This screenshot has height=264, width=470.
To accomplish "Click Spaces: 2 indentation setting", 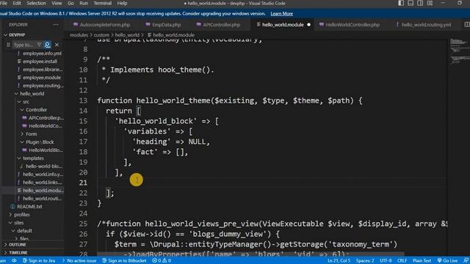I will coord(365,261).
